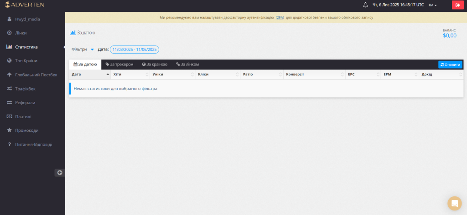Screen dimensions: 467x215
Task: Open Трафікбек section in sidebar
Action: (25, 89)
